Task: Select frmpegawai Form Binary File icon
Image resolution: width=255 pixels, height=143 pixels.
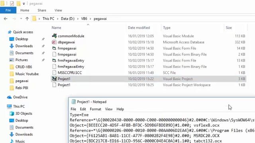Action: pyautogui.click(x=54, y=54)
